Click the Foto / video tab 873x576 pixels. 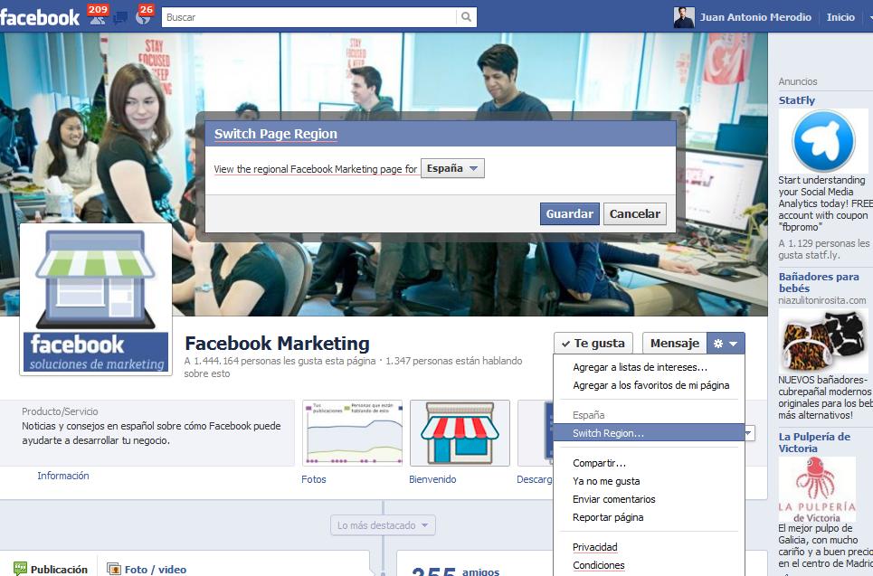(147, 570)
